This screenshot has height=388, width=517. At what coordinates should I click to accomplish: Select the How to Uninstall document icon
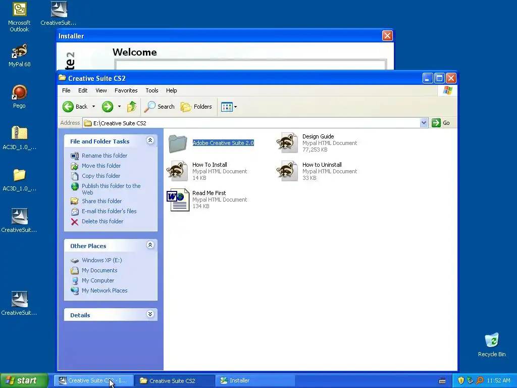click(287, 171)
